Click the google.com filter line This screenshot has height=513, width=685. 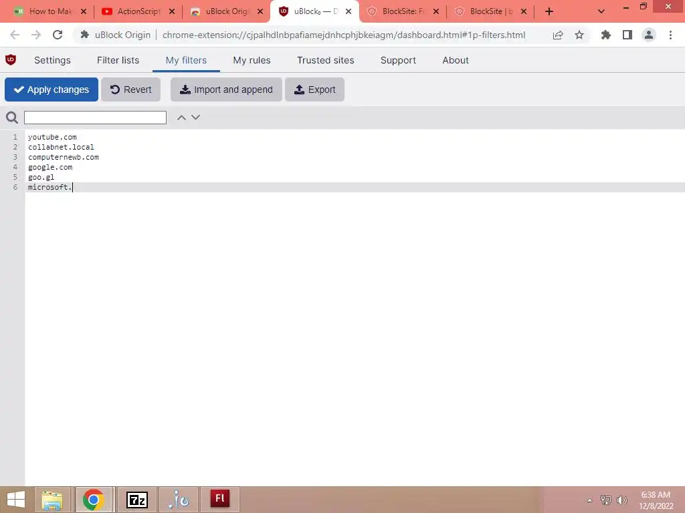[x=50, y=167]
